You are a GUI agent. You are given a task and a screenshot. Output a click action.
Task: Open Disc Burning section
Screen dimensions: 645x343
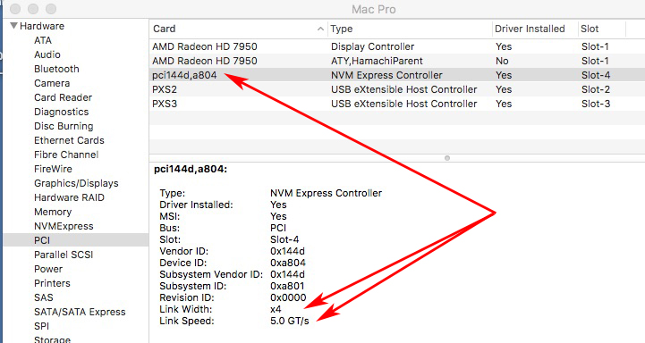point(64,126)
